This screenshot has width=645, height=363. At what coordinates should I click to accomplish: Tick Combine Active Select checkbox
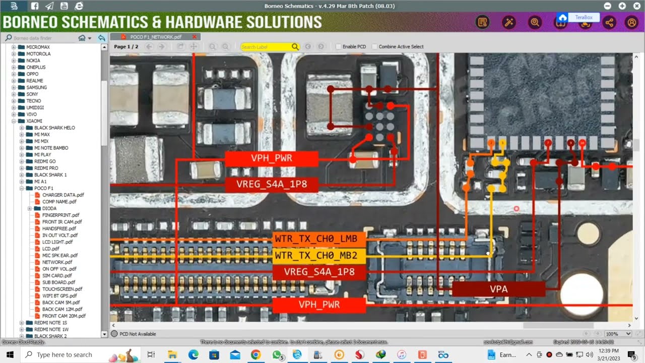(374, 47)
